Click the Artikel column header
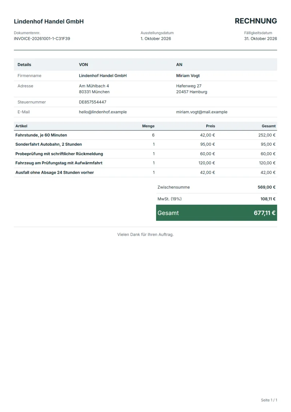This screenshot has width=291, height=412. point(21,126)
